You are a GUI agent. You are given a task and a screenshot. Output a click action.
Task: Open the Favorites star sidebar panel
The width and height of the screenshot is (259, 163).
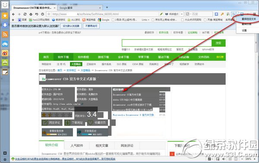5,16
